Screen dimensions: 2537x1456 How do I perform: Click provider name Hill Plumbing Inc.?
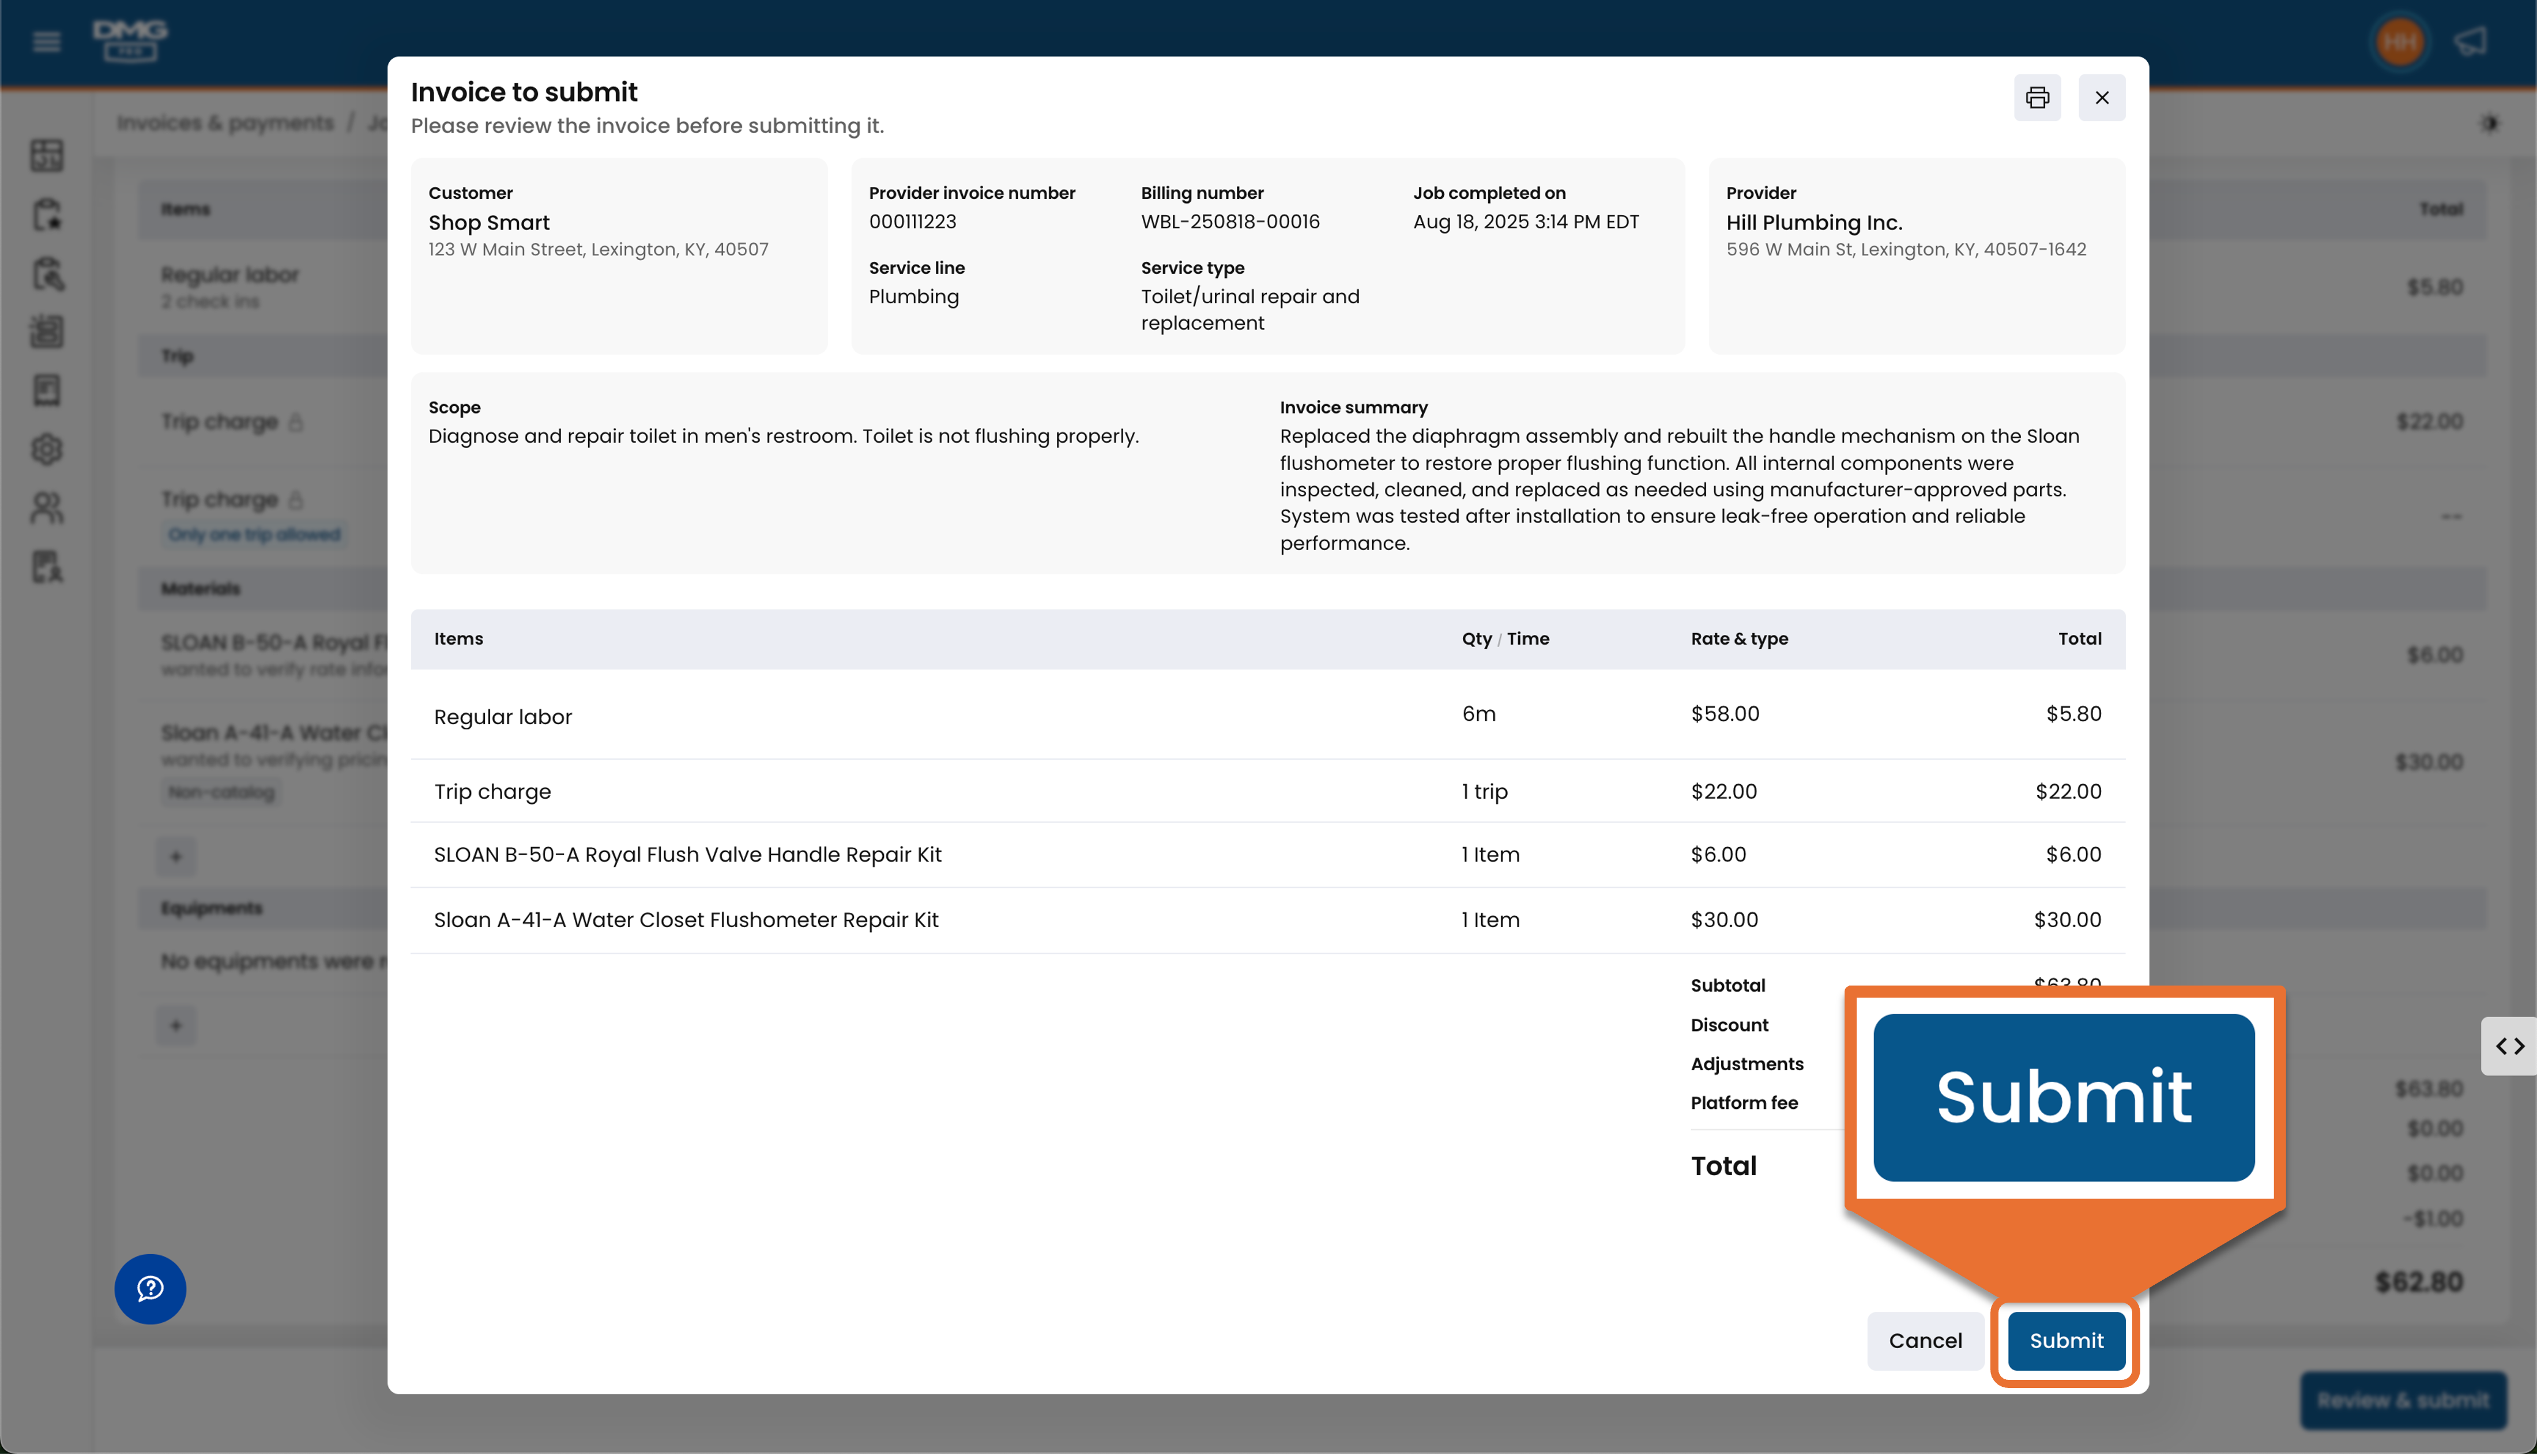[1813, 222]
